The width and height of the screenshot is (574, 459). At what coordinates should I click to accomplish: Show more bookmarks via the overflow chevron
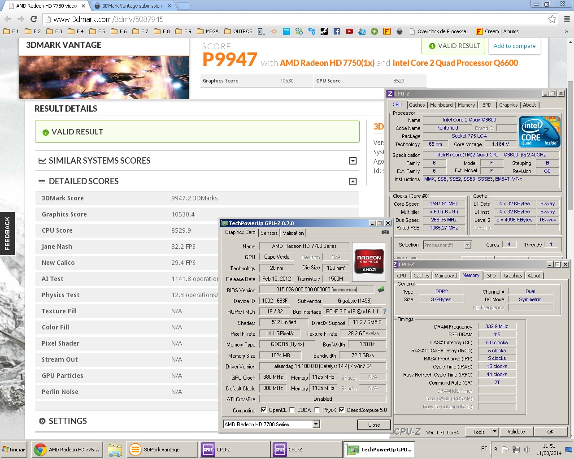click(x=567, y=31)
